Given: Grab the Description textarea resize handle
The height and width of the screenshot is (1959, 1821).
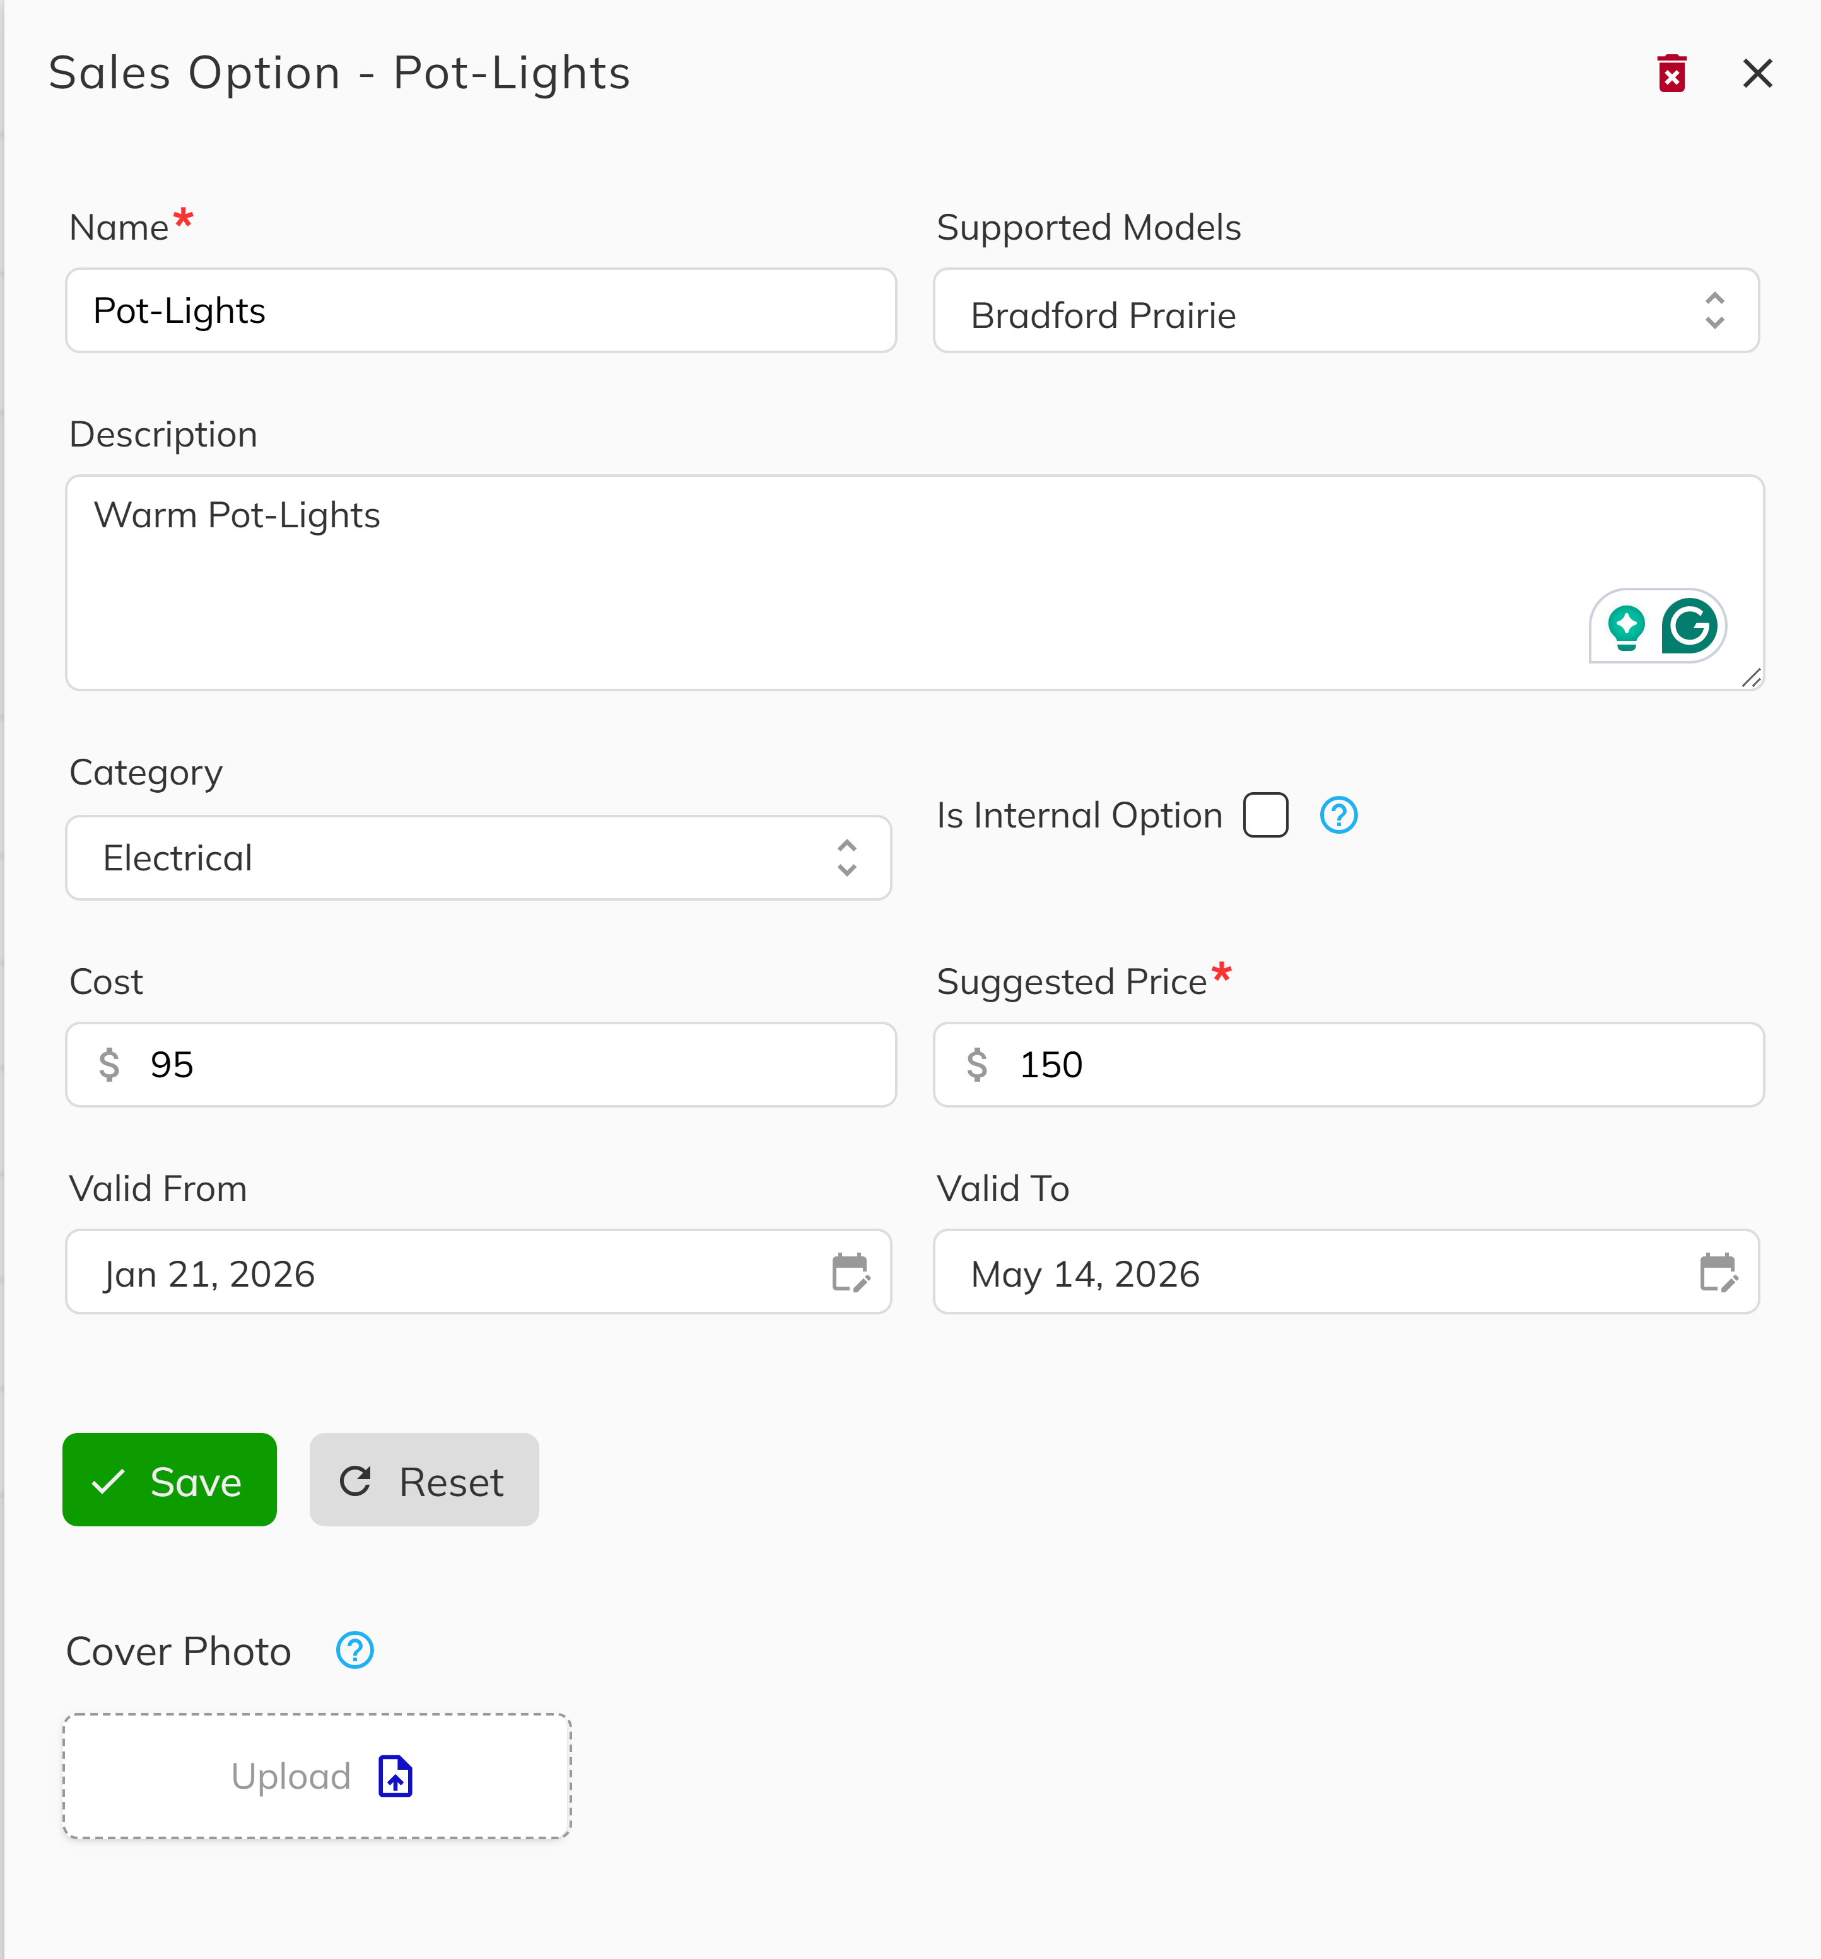Looking at the screenshot, I should [1751, 678].
